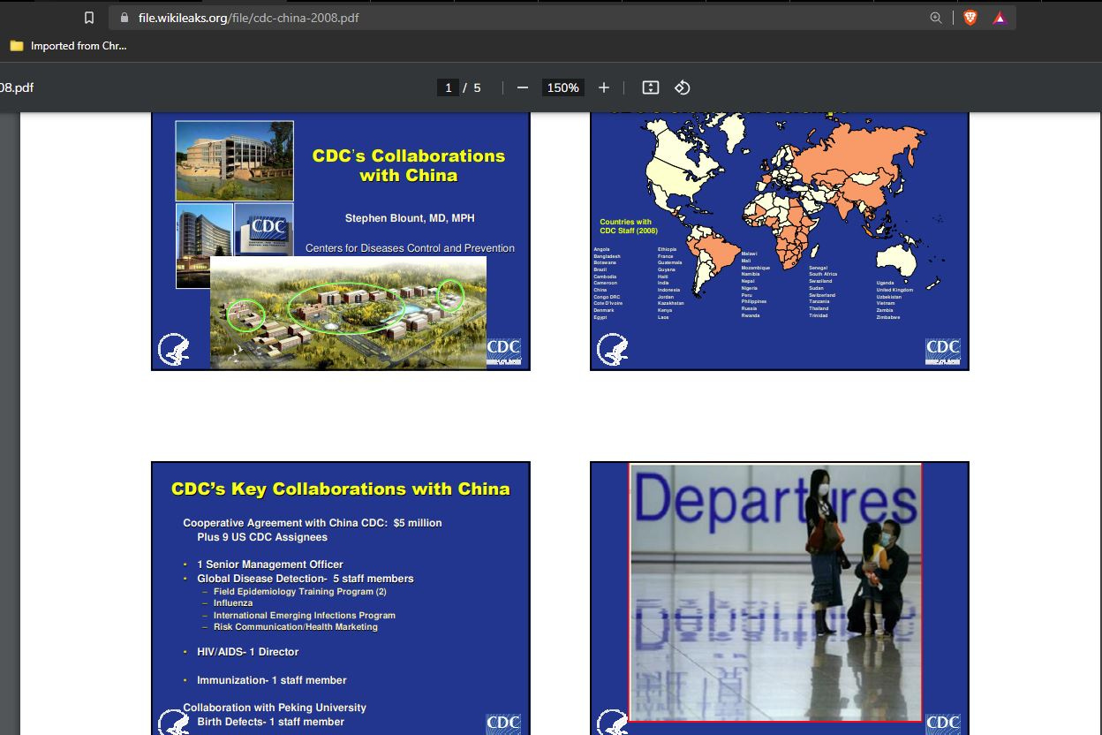Open the Brave Shields lion icon
1102x735 pixels.
[970, 18]
